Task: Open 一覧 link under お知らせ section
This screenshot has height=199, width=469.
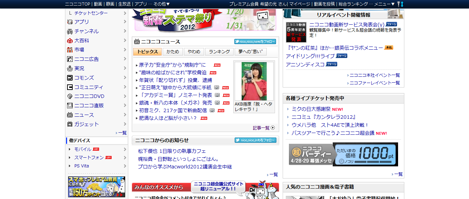Action: (274, 175)
